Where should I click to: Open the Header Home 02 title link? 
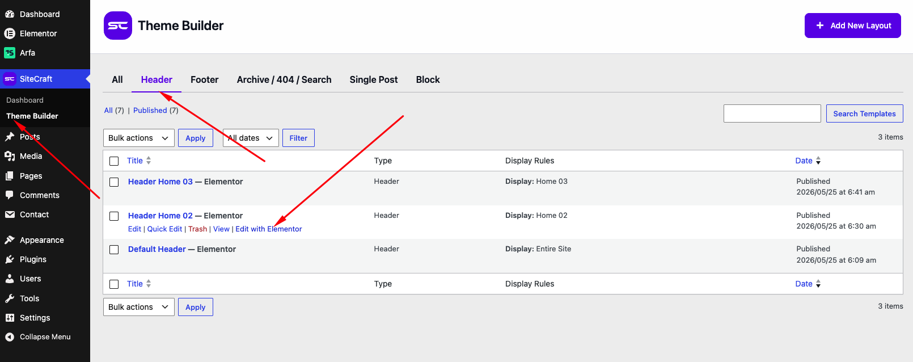pos(160,216)
